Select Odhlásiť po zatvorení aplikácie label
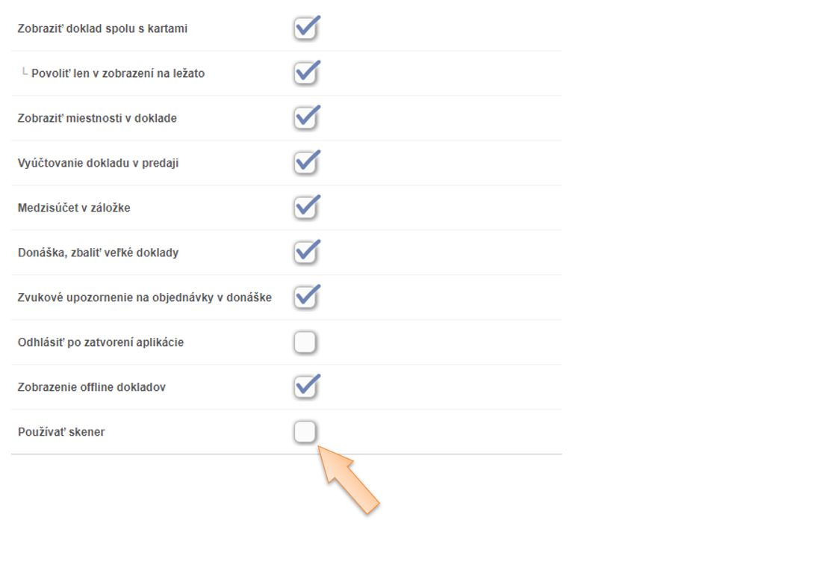 tap(101, 343)
